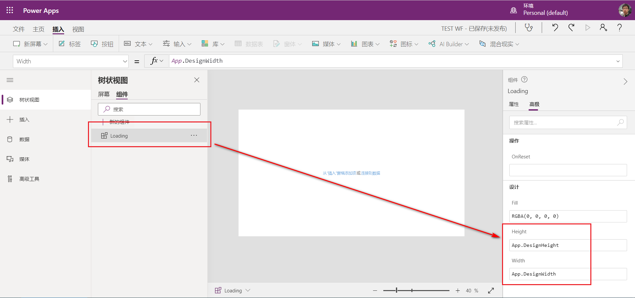Insert a Button (按钮) control
The image size is (635, 298).
click(102, 44)
